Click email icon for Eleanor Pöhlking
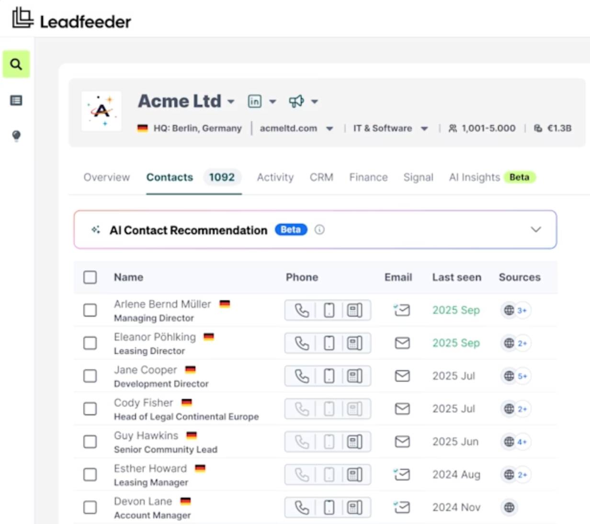 402,343
